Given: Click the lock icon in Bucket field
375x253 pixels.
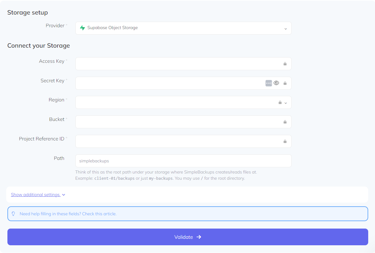Looking at the screenshot, I should pyautogui.click(x=285, y=122).
